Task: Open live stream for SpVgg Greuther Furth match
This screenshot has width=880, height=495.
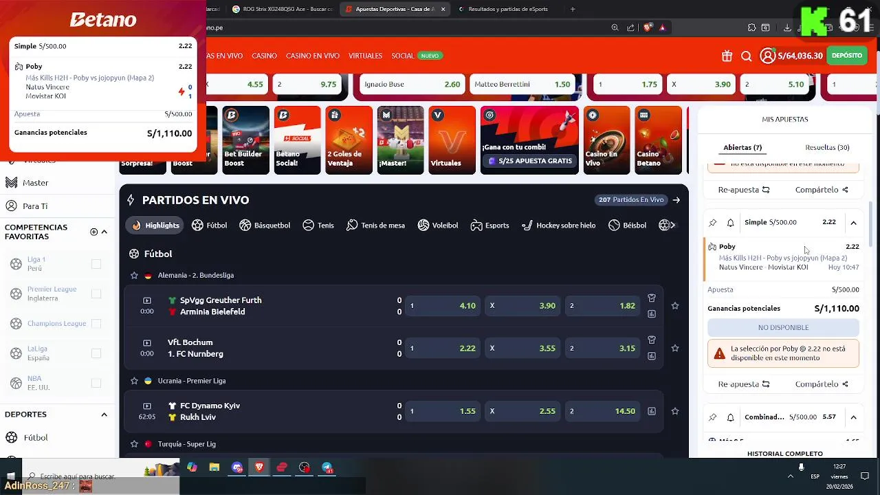Action: (146, 300)
